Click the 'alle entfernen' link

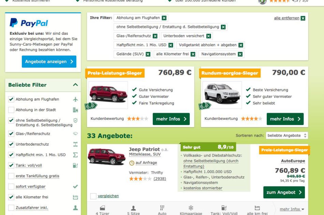pos(286,18)
